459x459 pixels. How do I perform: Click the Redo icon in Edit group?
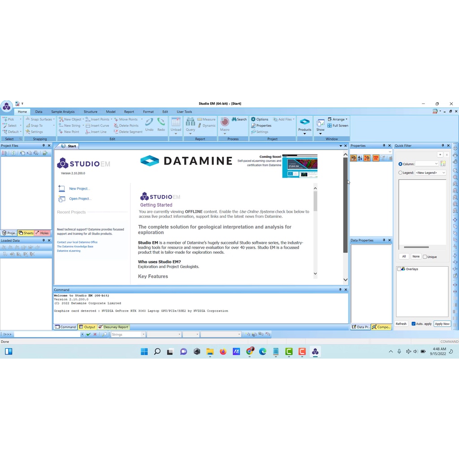pos(161,122)
